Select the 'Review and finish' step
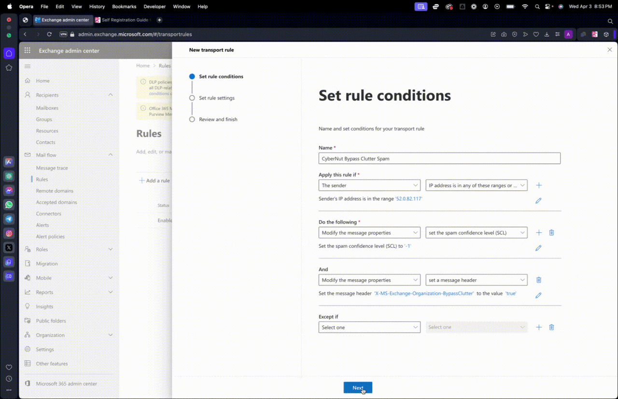Image resolution: width=618 pixels, height=399 pixels. tap(218, 119)
